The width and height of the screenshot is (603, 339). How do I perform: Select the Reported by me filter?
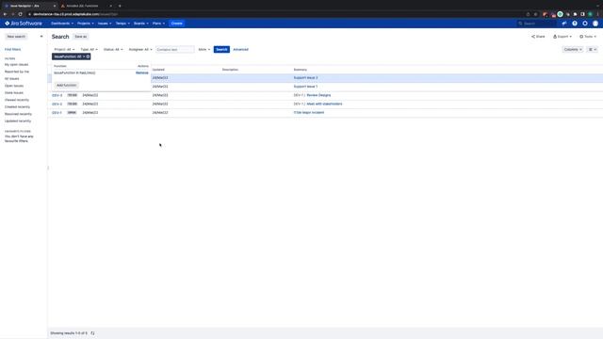pyautogui.click(x=17, y=72)
